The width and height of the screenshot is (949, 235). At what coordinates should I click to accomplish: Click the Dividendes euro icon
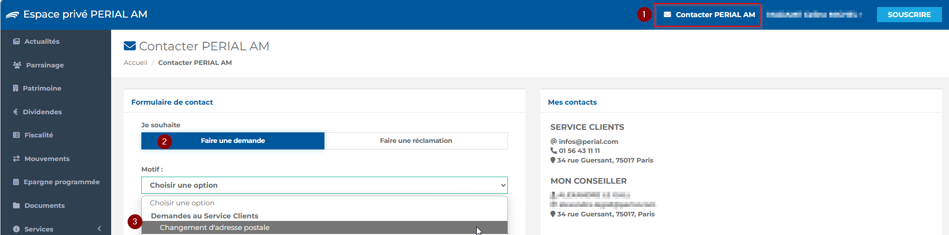(x=16, y=112)
